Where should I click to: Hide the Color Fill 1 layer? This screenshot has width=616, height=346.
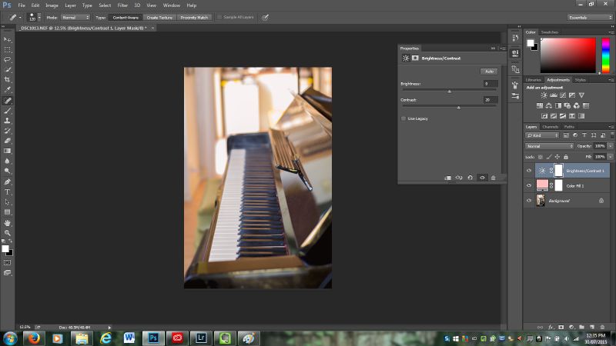pyautogui.click(x=529, y=185)
